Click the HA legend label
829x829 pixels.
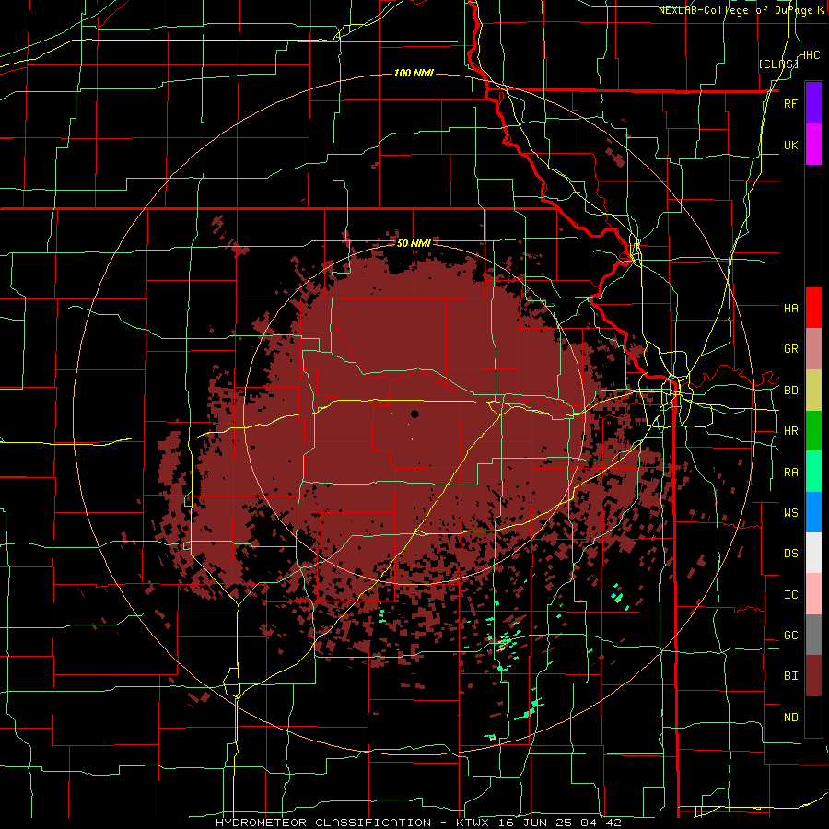[x=790, y=308]
